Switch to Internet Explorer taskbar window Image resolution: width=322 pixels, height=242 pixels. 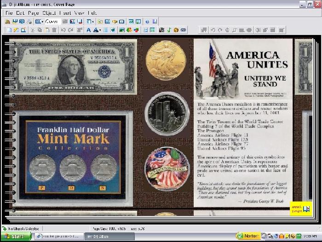(59, 236)
